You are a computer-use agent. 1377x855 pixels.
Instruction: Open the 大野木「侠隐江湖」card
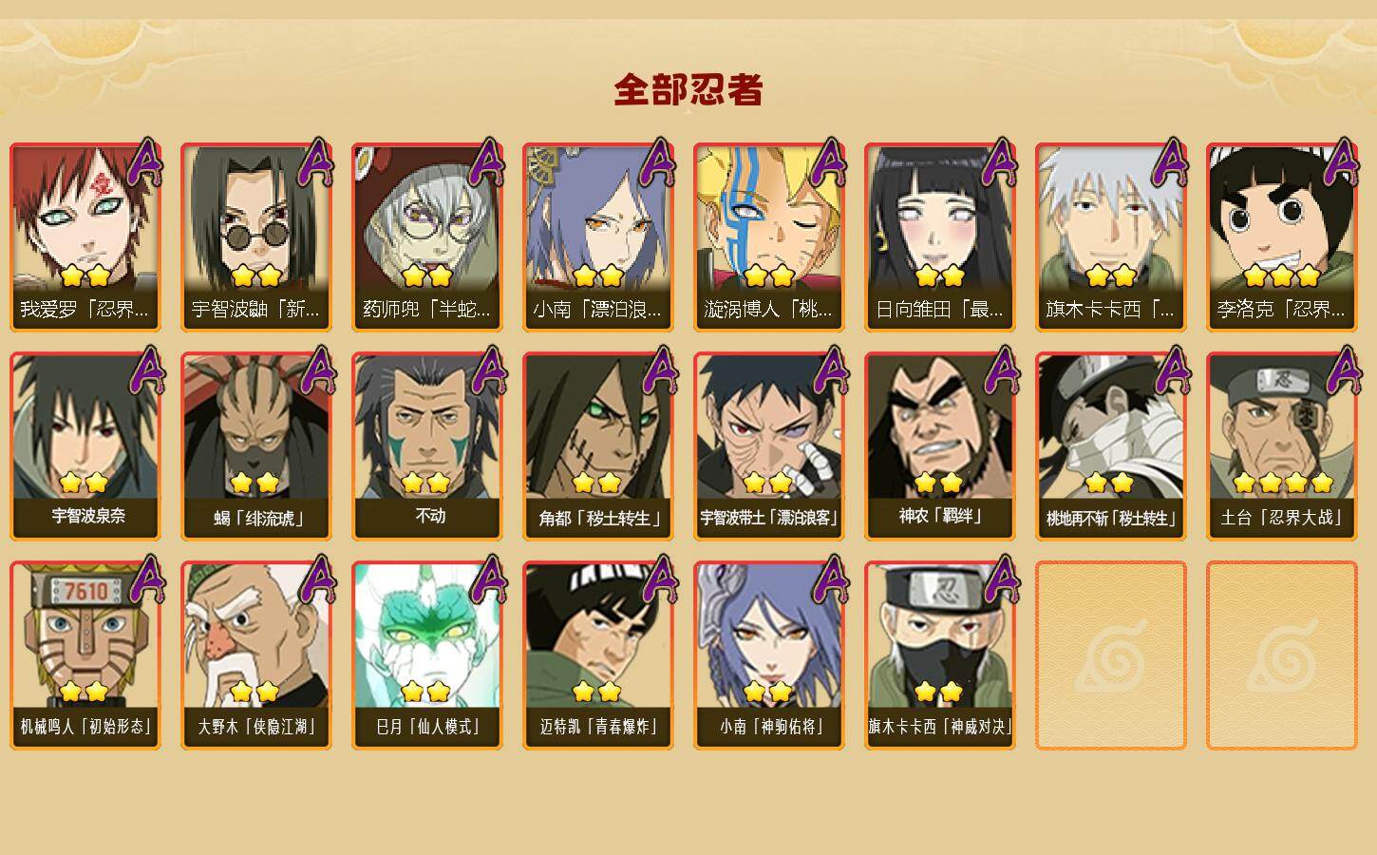point(256,655)
